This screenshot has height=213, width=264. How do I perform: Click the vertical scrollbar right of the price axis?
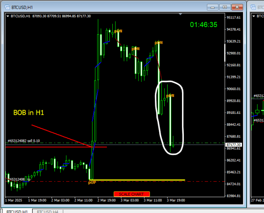coord(225,53)
